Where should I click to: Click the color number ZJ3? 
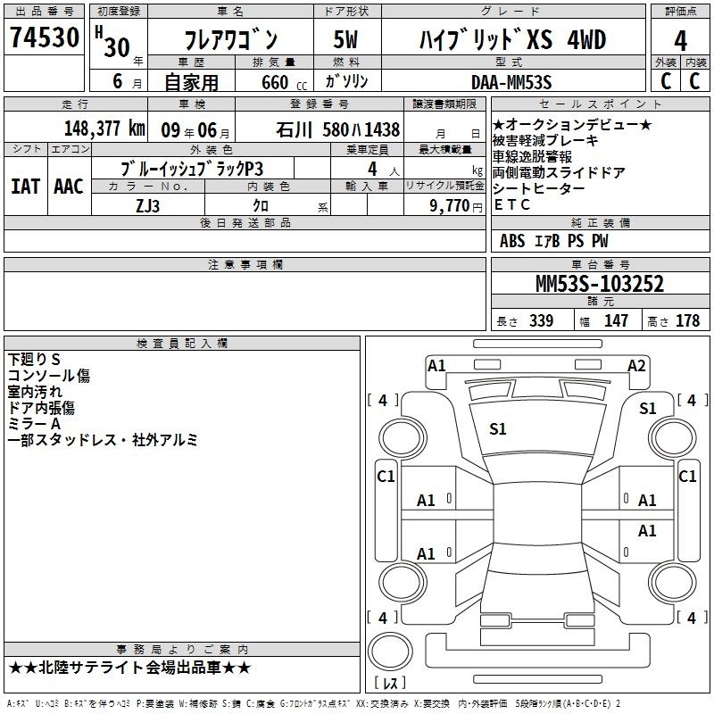coord(148,204)
